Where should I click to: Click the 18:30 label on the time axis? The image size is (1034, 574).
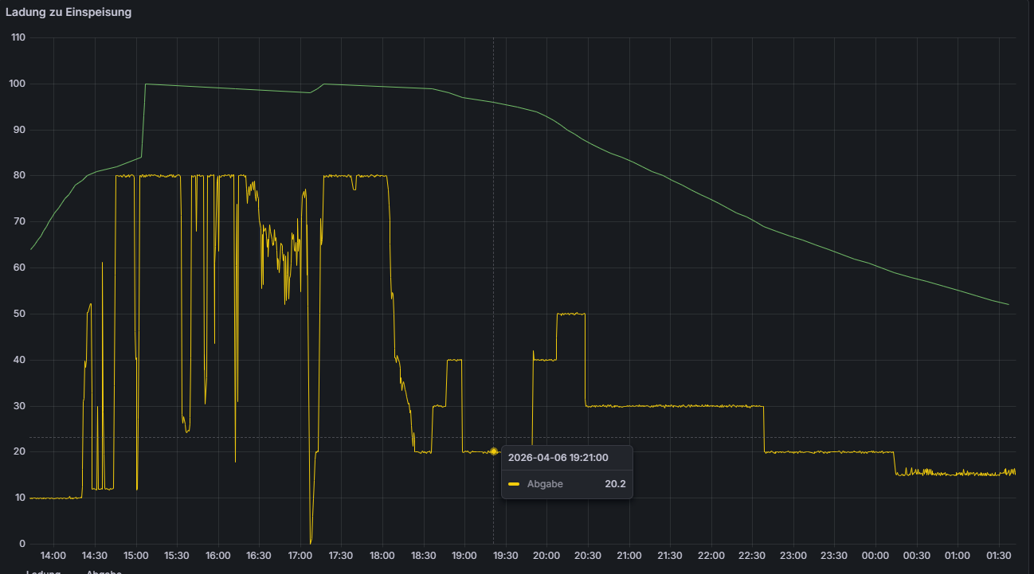point(423,556)
